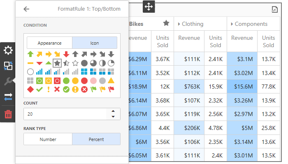Select the Icon tab
Viewport: 288px width, 164px height.
point(95,43)
